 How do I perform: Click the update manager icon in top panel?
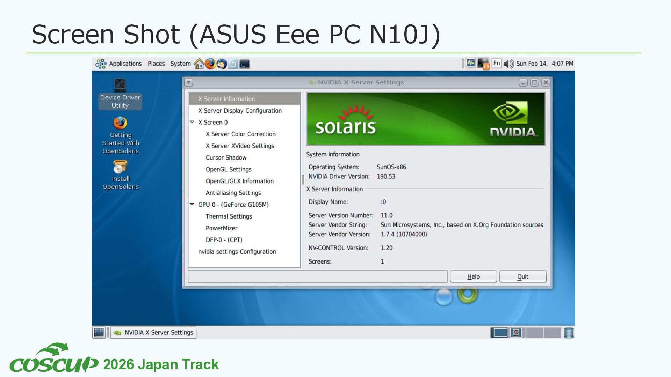coord(233,64)
